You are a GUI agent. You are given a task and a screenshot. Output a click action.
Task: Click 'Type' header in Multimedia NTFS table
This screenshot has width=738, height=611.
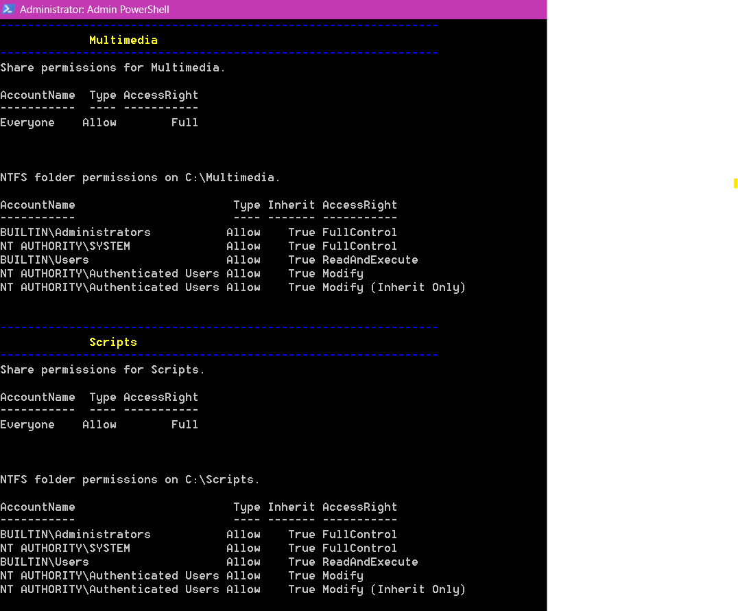[x=247, y=205]
